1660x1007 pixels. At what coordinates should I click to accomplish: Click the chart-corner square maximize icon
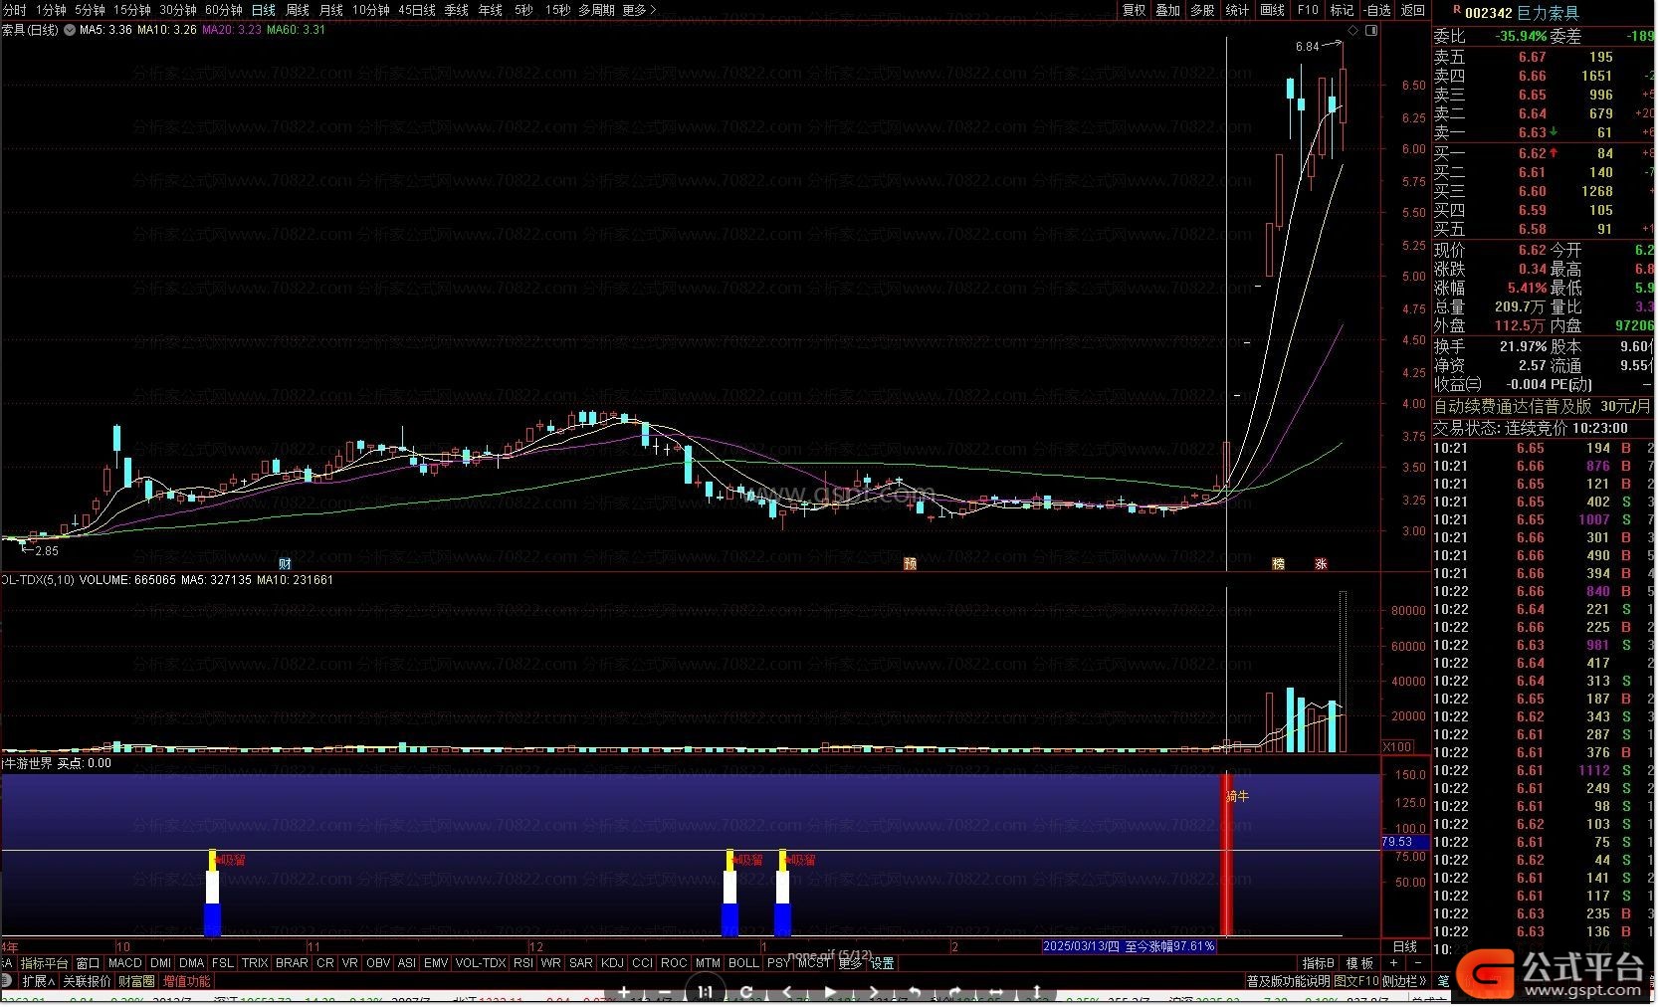point(1371,31)
